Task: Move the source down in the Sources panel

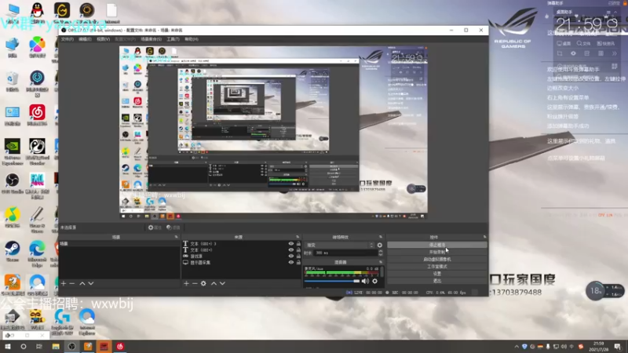Action: [222, 283]
